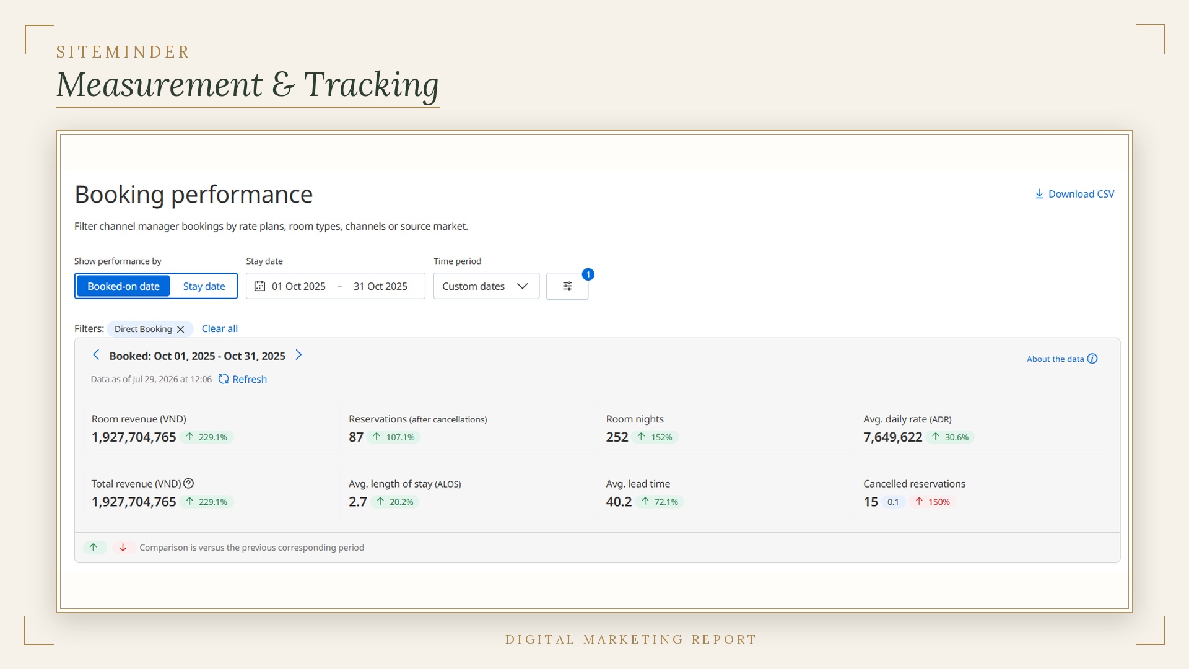The image size is (1189, 669).
Task: Click the Cancelled reservations label
Action: 914,484
